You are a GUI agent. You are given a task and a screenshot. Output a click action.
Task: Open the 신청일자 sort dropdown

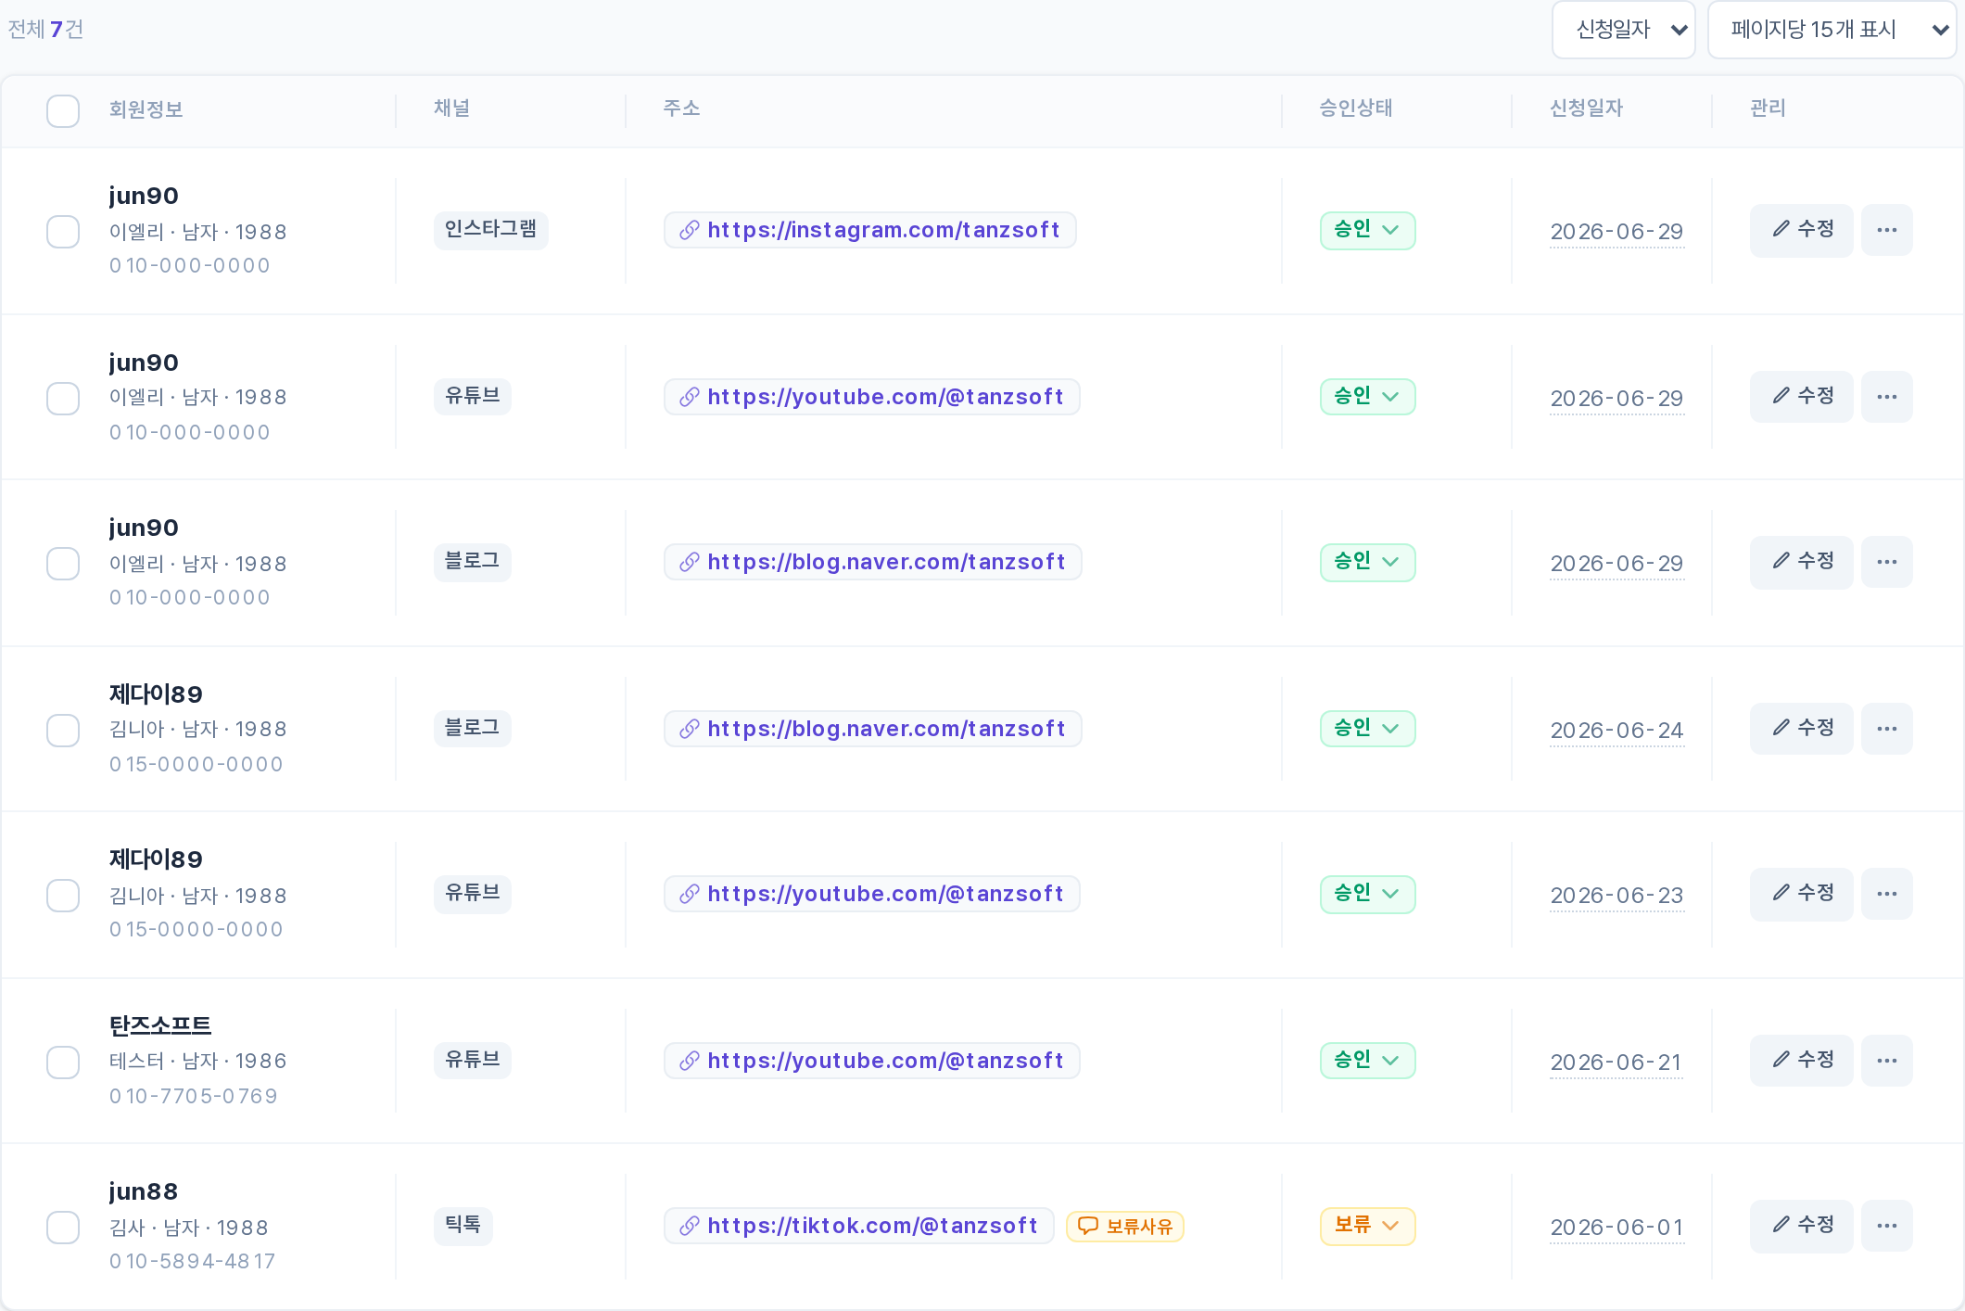[1624, 30]
